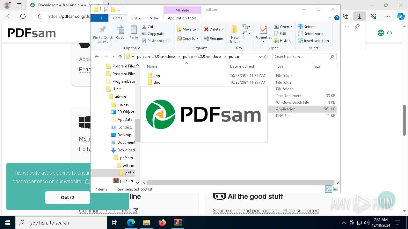Screen dimensions: 408x229
Task: Click Paste shortcut in the ribbon
Action: point(157,41)
